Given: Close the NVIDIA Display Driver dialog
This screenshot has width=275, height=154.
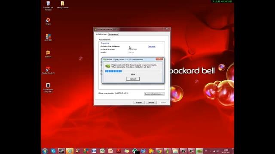Looking at the screenshot, I should pos(159,59).
